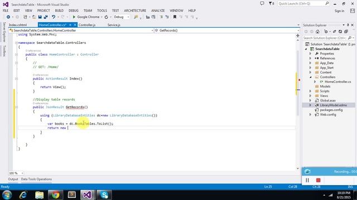
Task: Open the ARCHITECTURE menu
Action: point(135,11)
